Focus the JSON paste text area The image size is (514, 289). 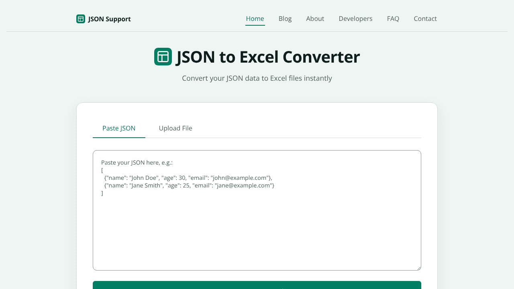tap(257, 210)
